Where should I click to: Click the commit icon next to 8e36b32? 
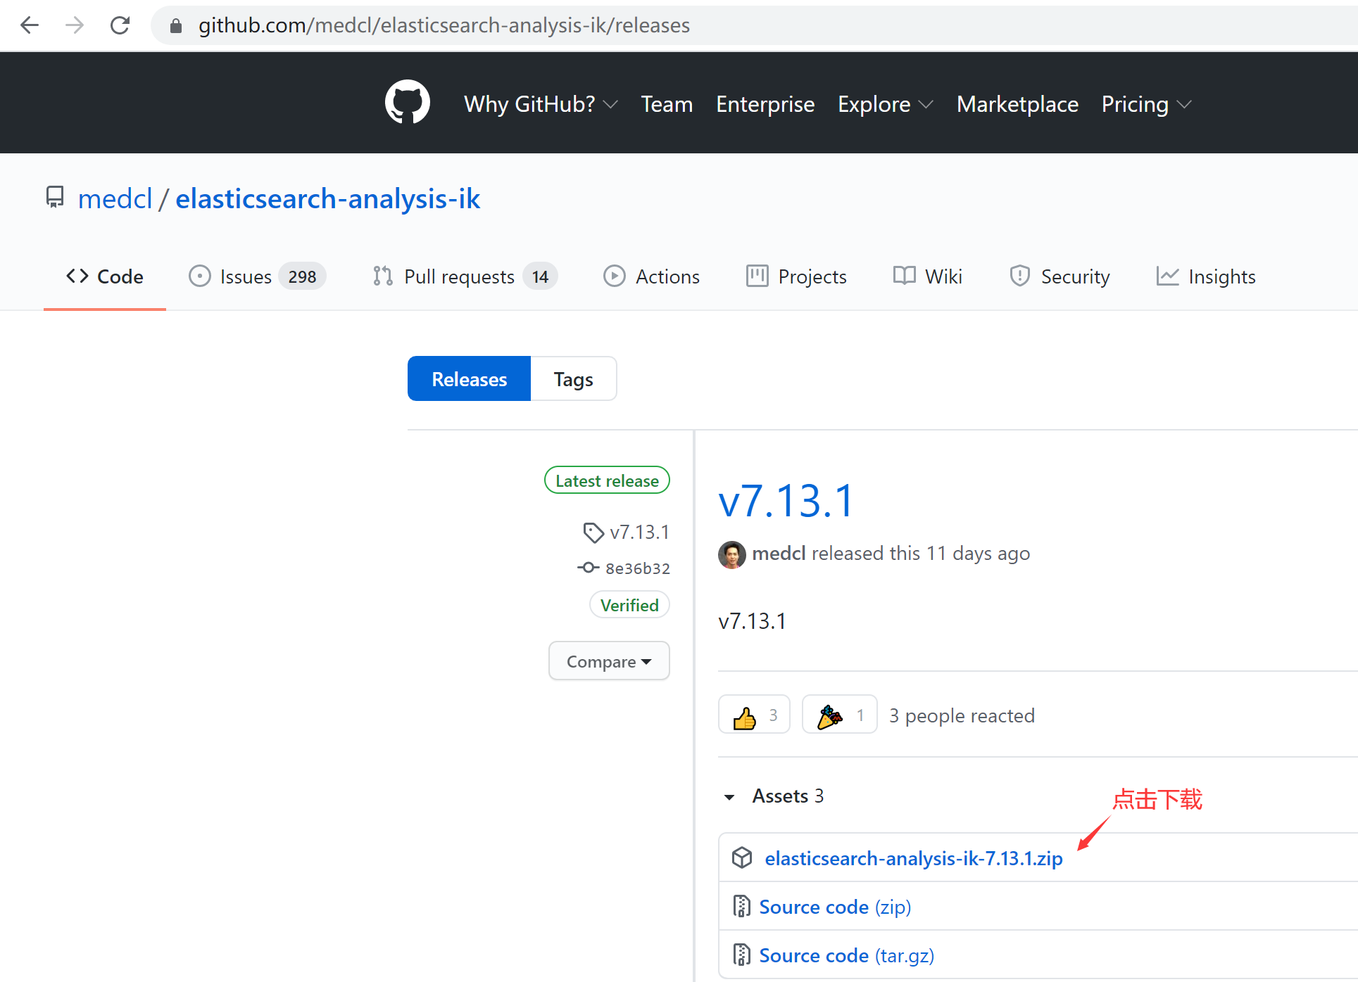[588, 567]
